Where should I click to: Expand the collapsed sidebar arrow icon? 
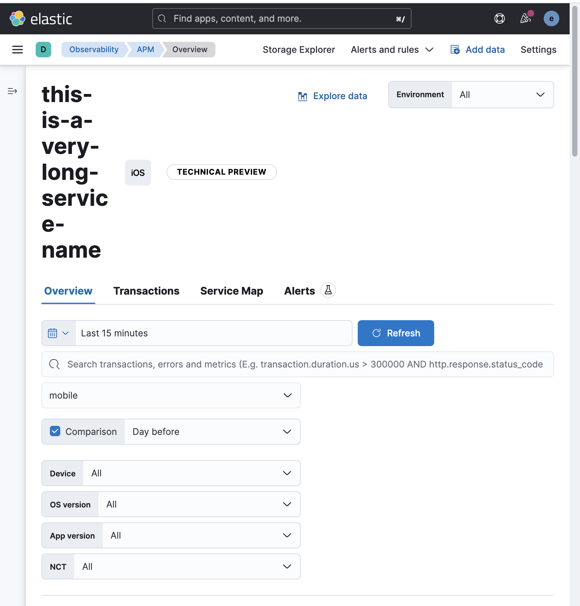coord(12,91)
